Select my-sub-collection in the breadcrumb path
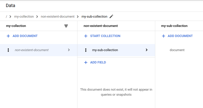This screenshot has height=108, width=203. pyautogui.click(x=94, y=17)
